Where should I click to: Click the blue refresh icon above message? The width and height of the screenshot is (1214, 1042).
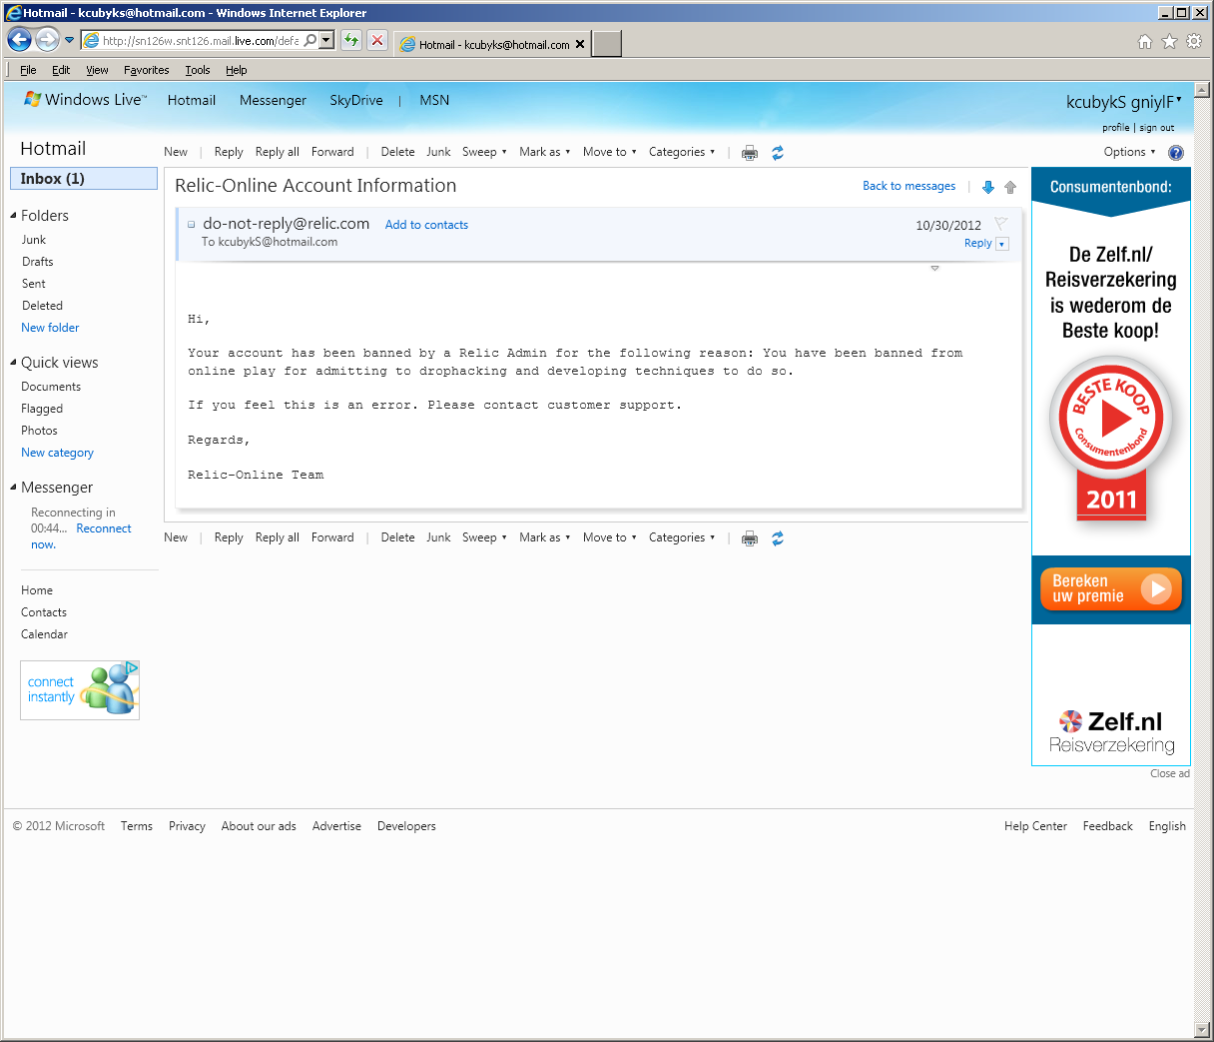click(778, 153)
